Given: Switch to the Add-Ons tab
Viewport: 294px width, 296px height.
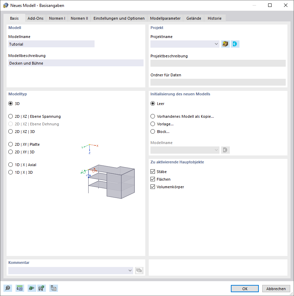Looking at the screenshot, I should click(36, 18).
